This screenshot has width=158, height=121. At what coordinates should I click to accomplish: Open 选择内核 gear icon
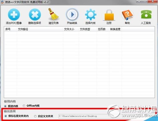[91, 15]
